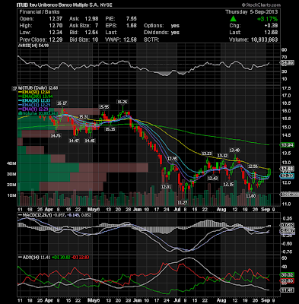The width and height of the screenshot is (299, 304).
Task: Click the Volume value '10,803,663' in header
Action: 264,40
